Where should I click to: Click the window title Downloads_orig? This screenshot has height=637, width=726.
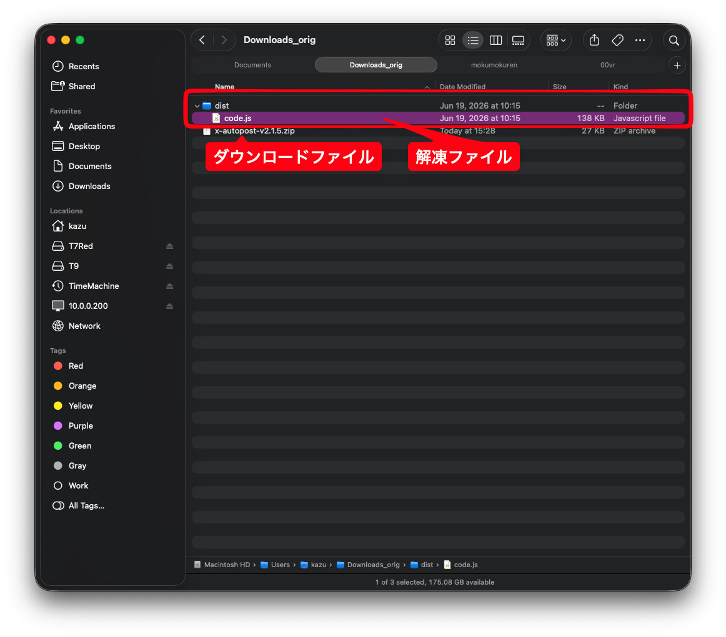(x=280, y=40)
